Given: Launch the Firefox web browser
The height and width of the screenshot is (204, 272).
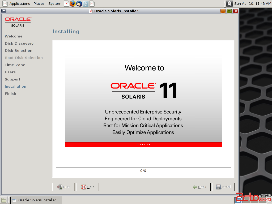Looking at the screenshot, I should pyautogui.click(x=73, y=3).
